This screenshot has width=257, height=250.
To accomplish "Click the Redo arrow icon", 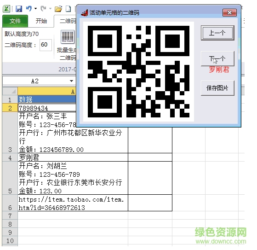I will pos(43,8).
